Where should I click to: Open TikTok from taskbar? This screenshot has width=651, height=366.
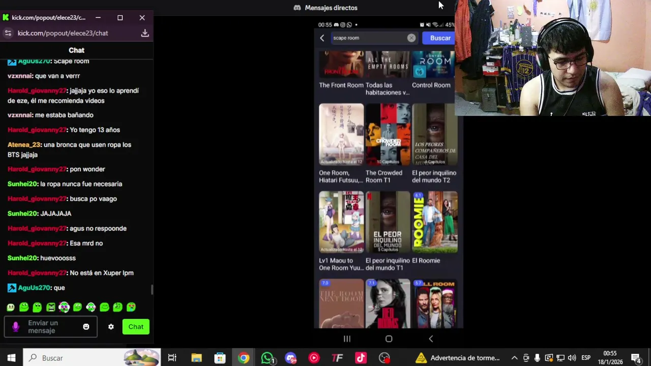(361, 358)
